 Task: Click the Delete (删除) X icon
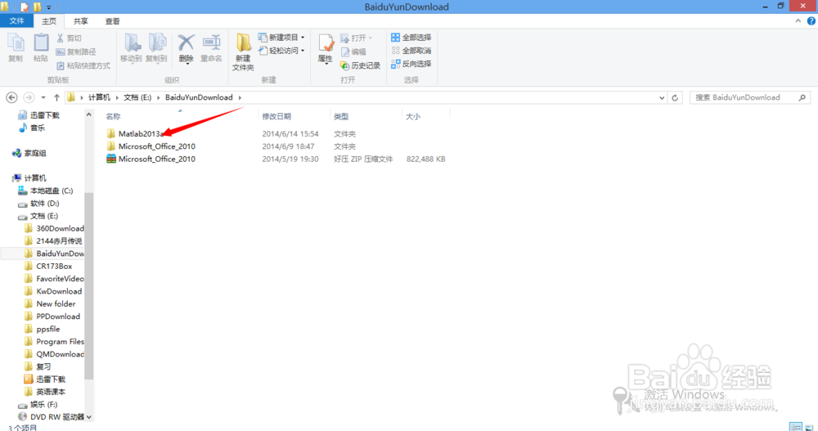tap(187, 43)
